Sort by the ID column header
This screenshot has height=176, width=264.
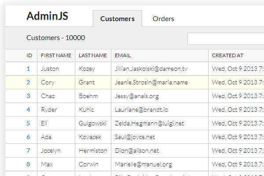click(29, 55)
